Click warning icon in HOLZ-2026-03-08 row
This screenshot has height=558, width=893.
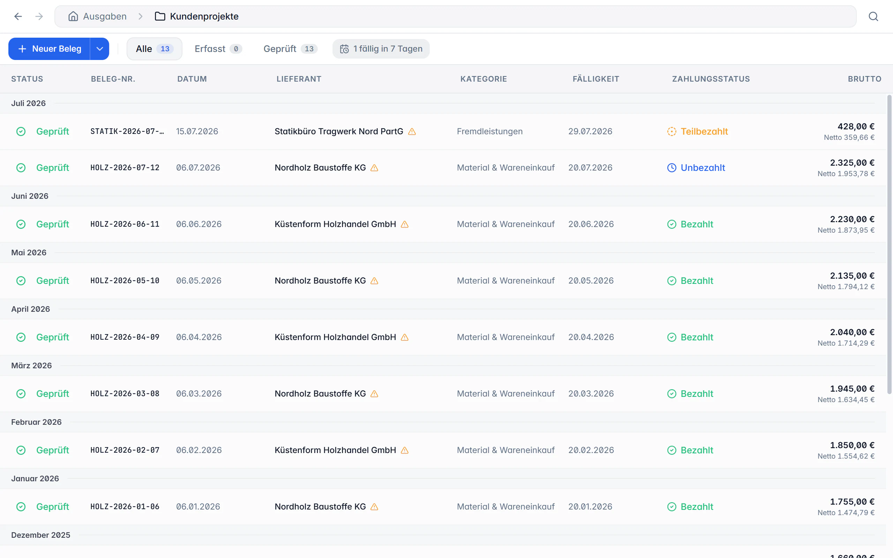tap(374, 393)
